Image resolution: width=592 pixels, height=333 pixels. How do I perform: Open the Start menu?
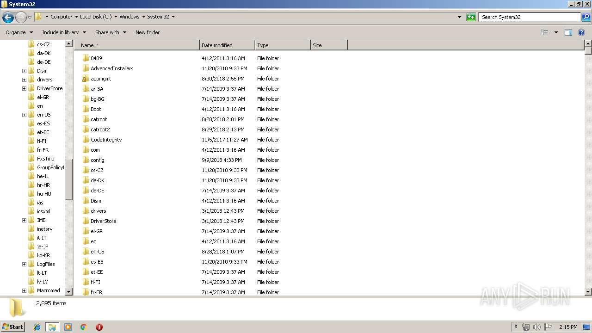coord(12,327)
